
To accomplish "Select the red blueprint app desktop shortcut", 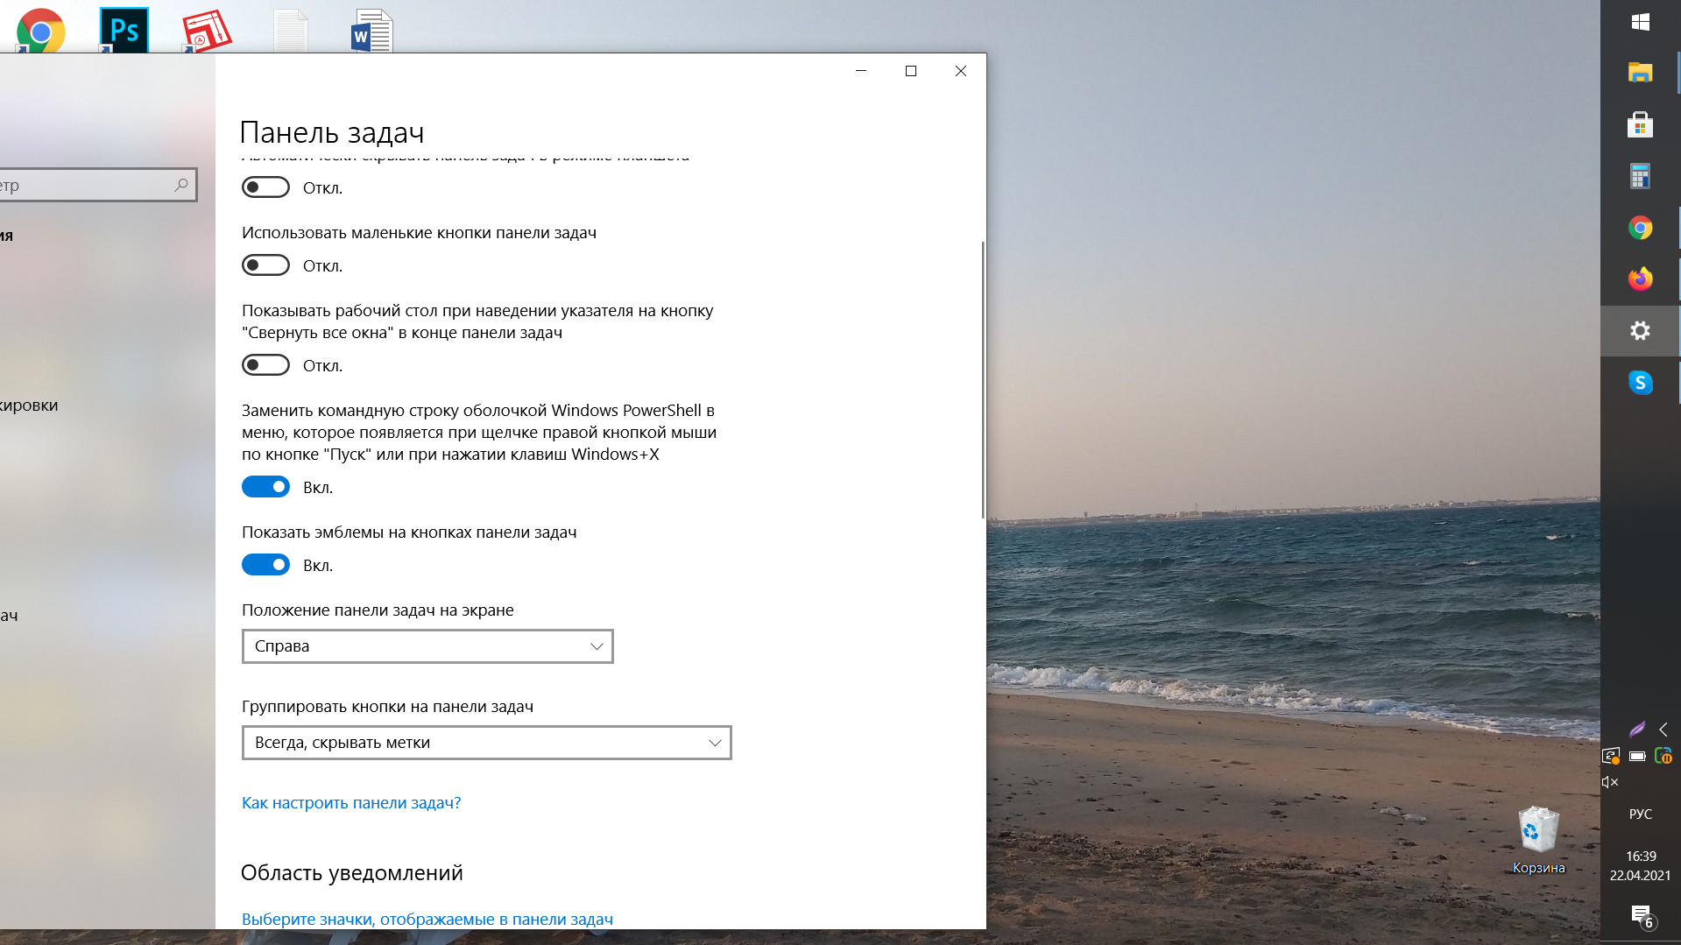I will click(207, 30).
